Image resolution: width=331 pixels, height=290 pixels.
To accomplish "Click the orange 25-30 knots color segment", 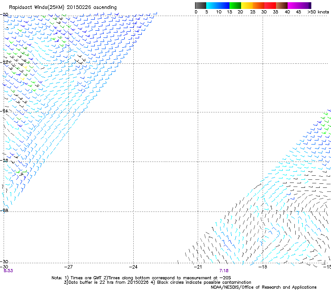I will pos(259,5).
